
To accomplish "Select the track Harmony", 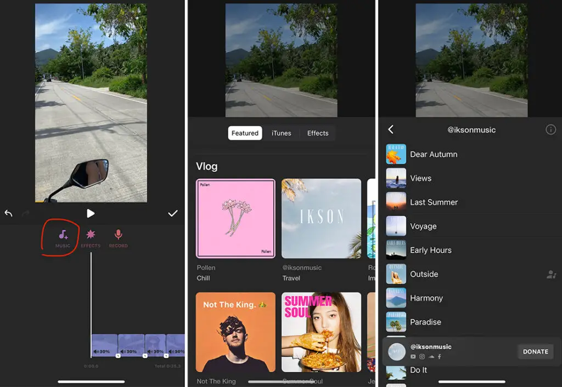I will point(471,298).
